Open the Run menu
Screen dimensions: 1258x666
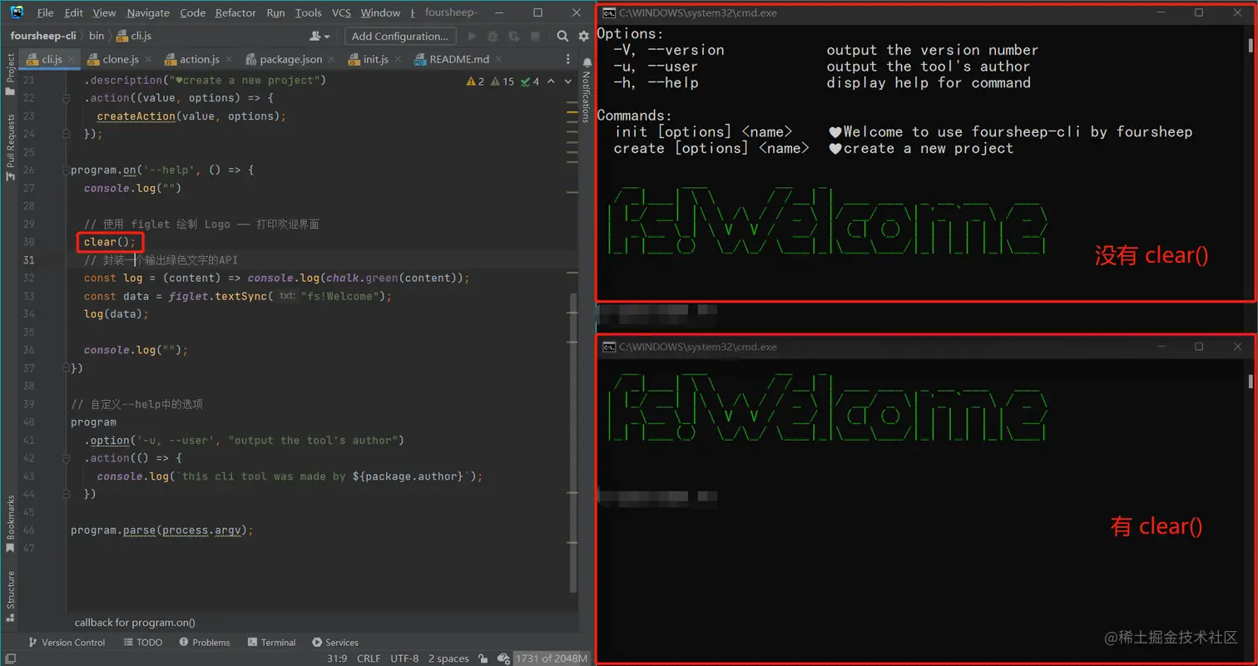[276, 12]
